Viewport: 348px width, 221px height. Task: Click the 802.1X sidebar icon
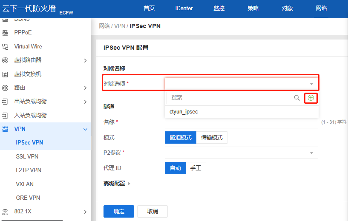coord(6,212)
